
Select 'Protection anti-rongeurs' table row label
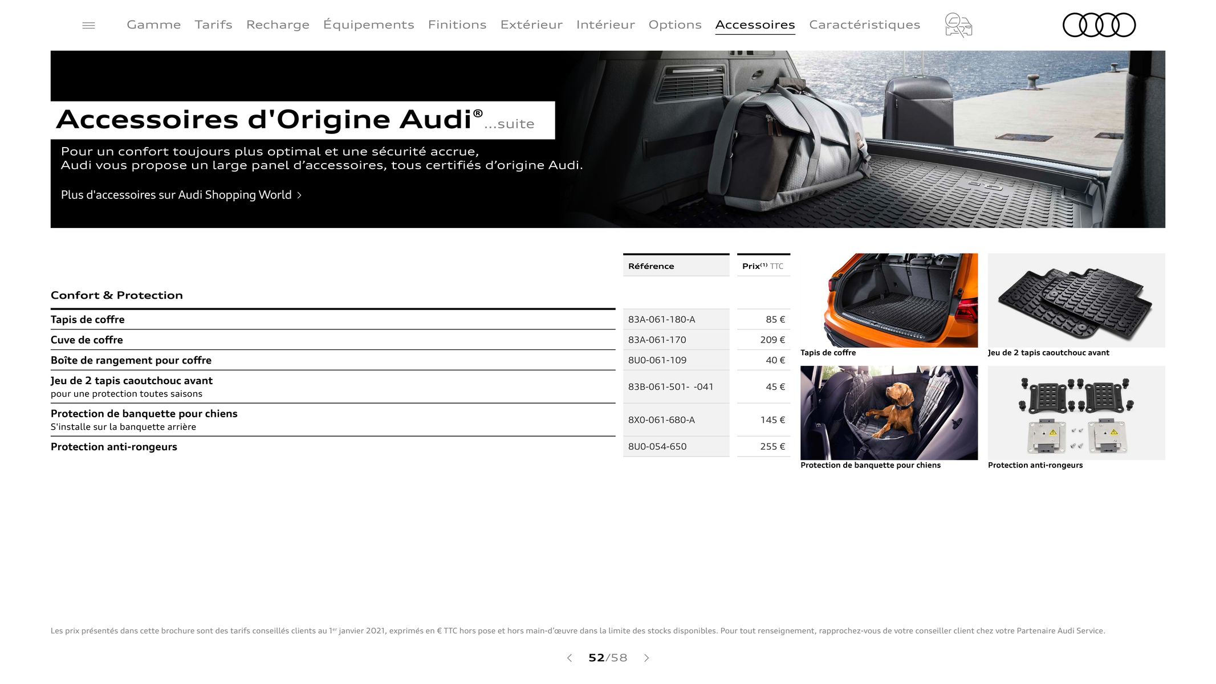click(114, 447)
